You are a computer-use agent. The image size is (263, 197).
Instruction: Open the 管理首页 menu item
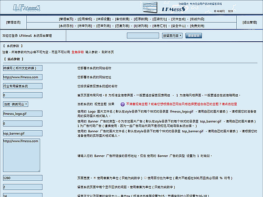(x=66, y=19)
